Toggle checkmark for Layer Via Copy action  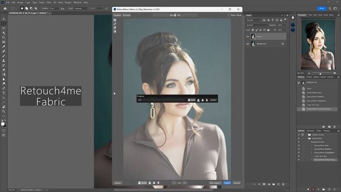[299, 156]
